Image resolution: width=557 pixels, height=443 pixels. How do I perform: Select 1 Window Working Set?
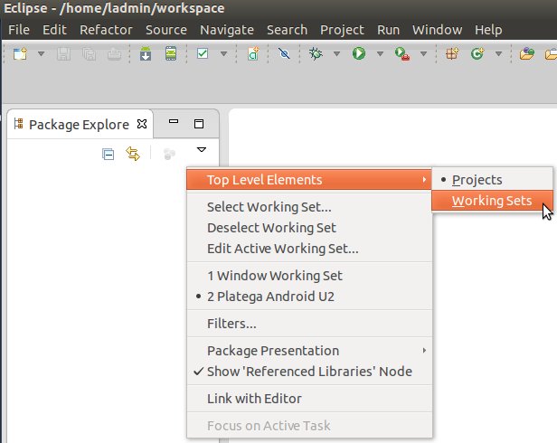[309, 276]
